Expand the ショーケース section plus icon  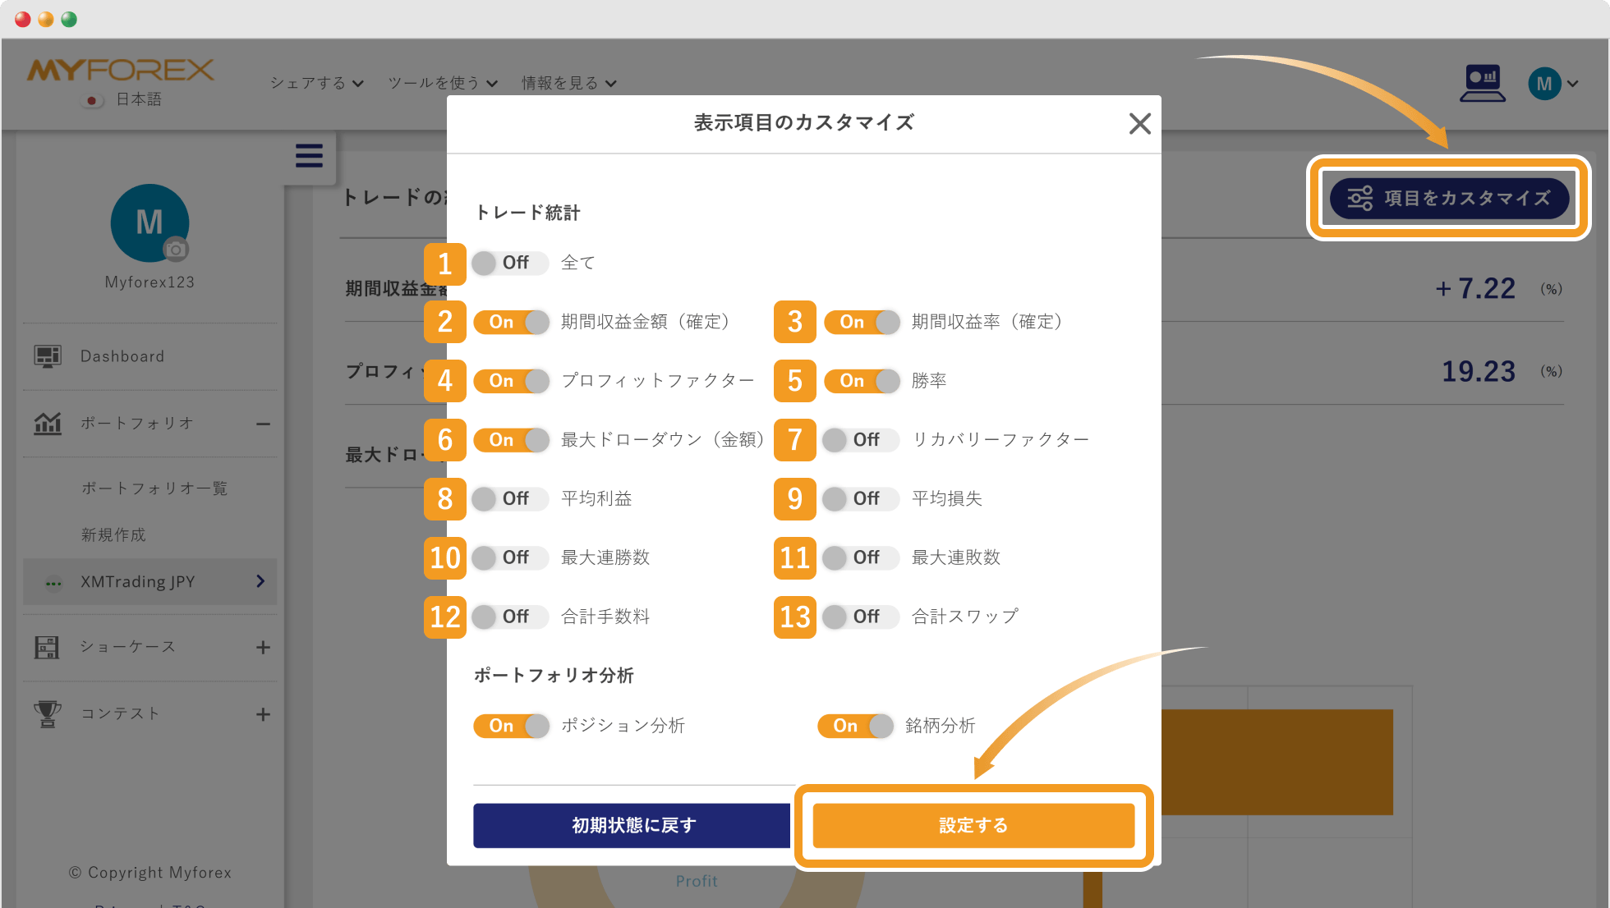tap(263, 648)
